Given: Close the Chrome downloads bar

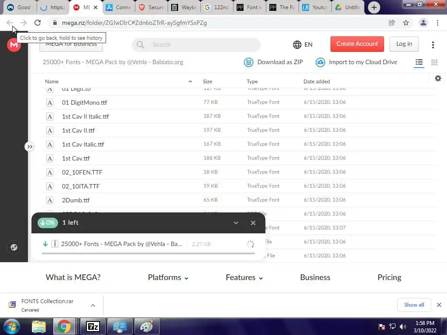Looking at the screenshot, I should click(439, 305).
